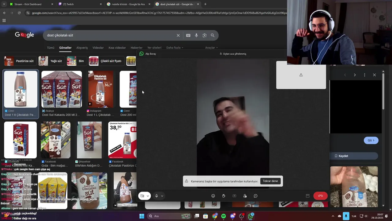End the WhatsApp call with red button
Image resolution: width=392 pixels, height=221 pixels.
tap(320, 196)
